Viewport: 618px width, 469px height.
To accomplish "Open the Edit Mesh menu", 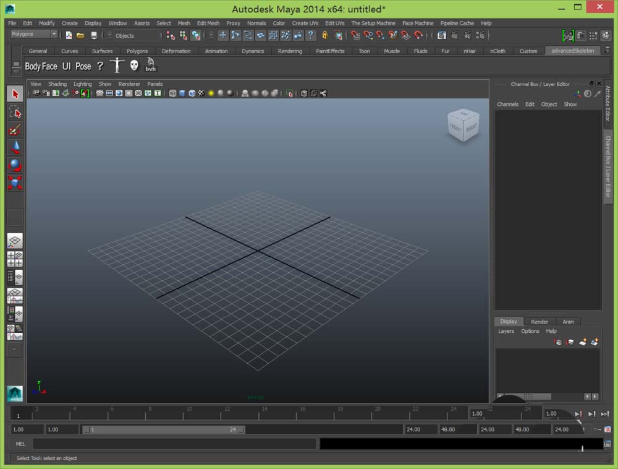I will coord(208,23).
